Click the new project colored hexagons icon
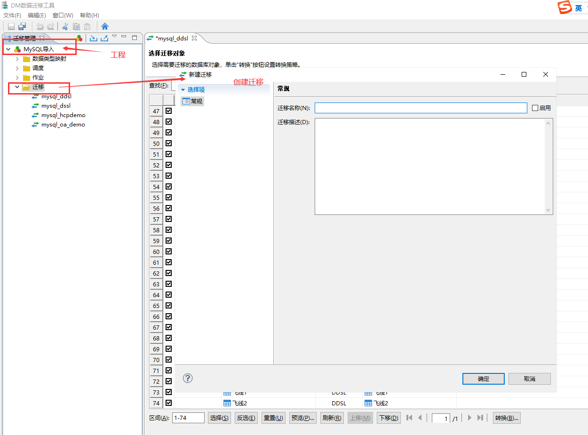588x435 pixels. click(x=80, y=38)
